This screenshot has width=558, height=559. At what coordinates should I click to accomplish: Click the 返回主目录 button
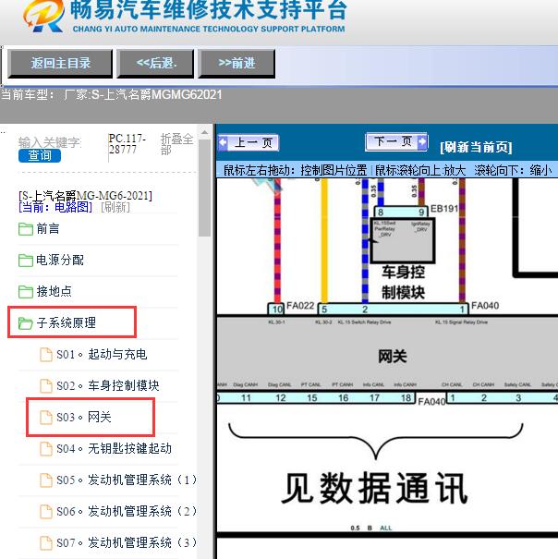click(x=60, y=64)
